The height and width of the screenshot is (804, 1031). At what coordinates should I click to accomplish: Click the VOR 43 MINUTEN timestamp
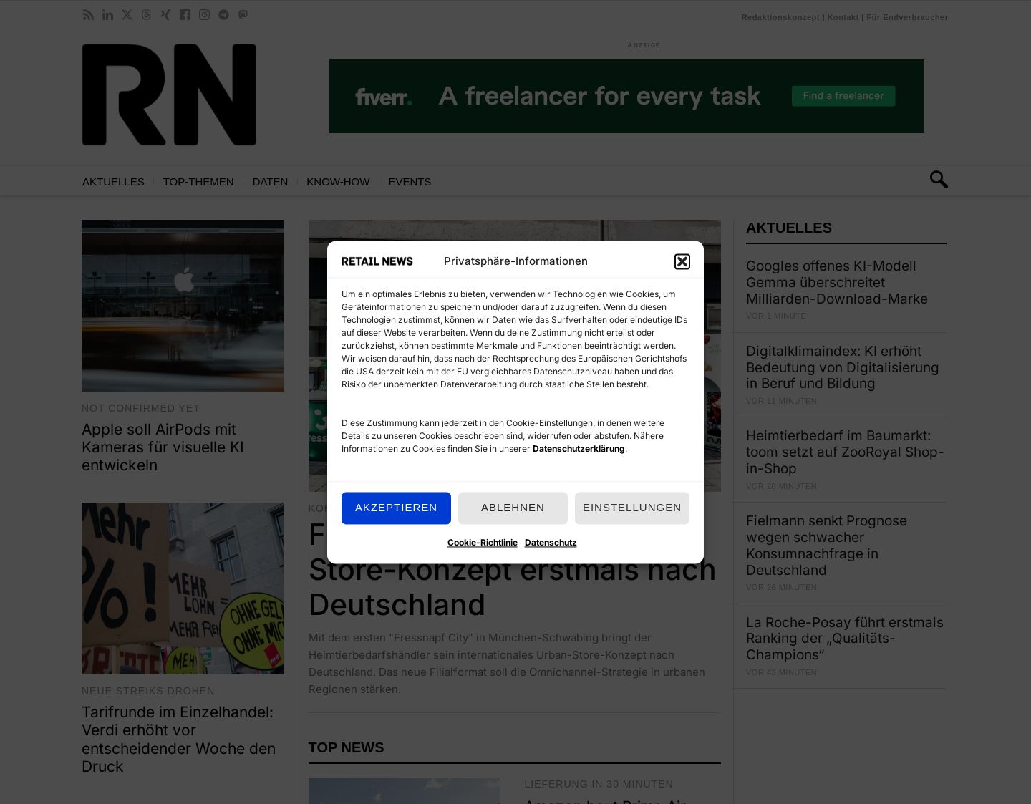tap(781, 672)
